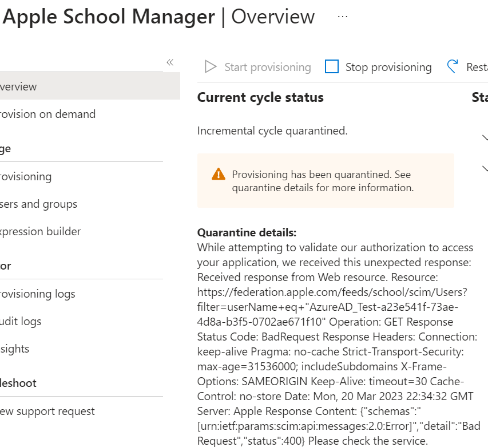Open Provision on demand
The image size is (488, 447).
(47, 114)
